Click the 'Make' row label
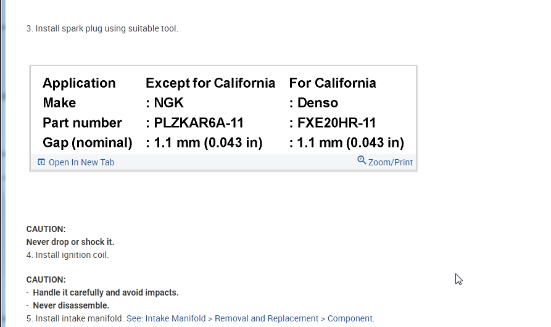Image resolution: width=551 pixels, height=327 pixels. pyautogui.click(x=59, y=103)
